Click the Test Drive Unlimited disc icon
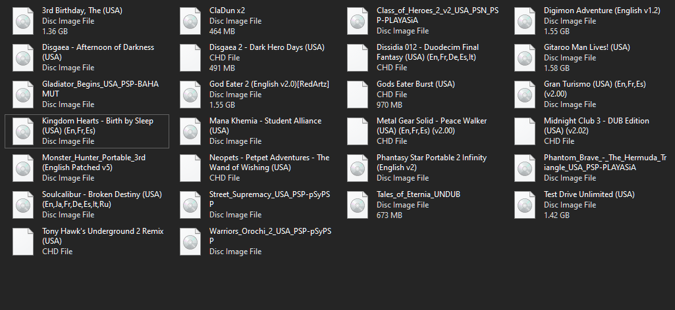Viewport: 675px width, 310px height. click(525, 205)
